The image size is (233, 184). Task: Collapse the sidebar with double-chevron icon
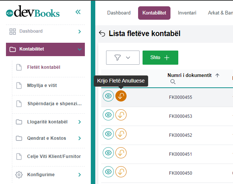(78, 12)
